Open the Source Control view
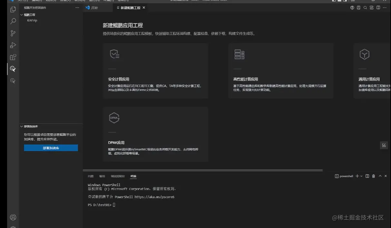The width and height of the screenshot is (391, 228). (x=13, y=33)
